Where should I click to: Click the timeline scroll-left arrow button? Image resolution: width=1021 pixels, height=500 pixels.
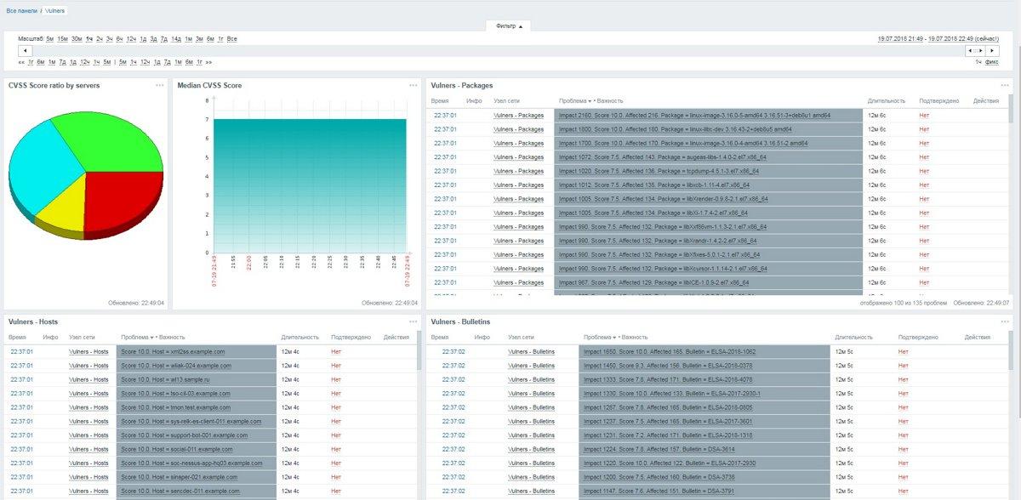[x=25, y=51]
